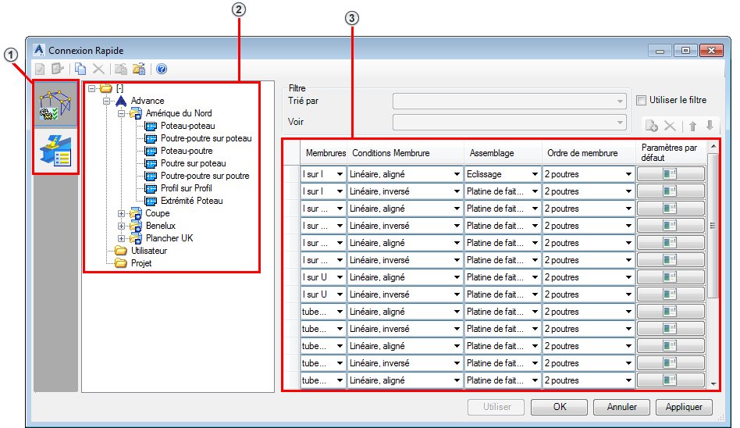
Task: Click the second toolbar icon, page with pencil
Action: pos(58,69)
